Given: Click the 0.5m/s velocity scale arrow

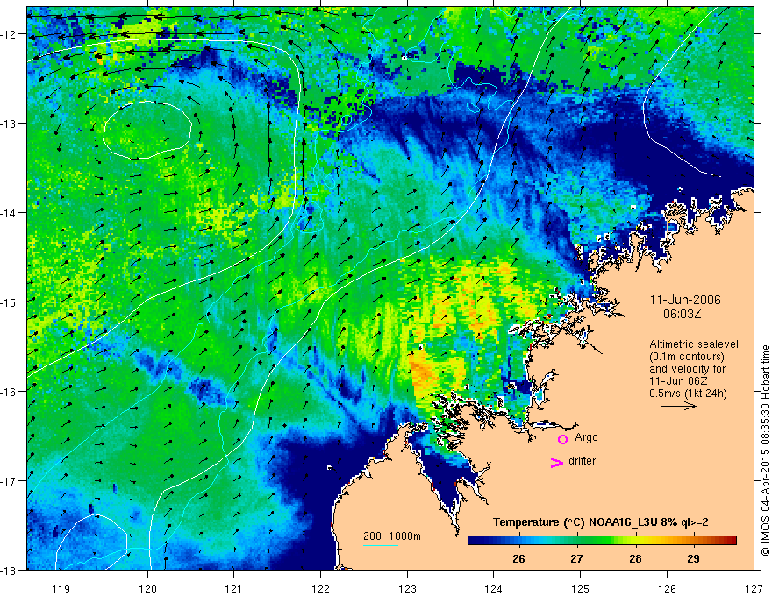Looking at the screenshot, I should [678, 406].
